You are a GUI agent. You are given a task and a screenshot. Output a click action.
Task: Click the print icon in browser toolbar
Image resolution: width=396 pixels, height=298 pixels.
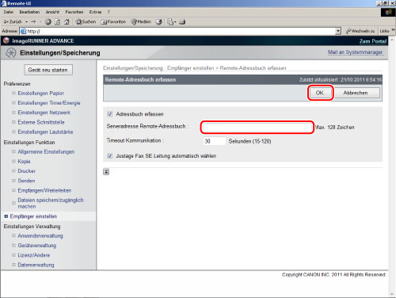tap(182, 22)
